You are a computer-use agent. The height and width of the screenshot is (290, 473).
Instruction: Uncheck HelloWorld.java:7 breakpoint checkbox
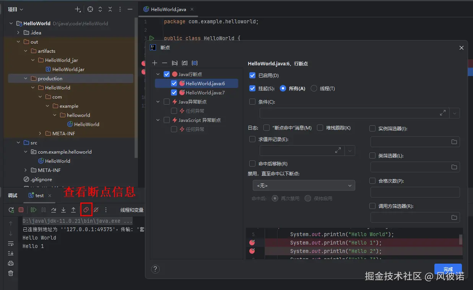tap(174, 92)
